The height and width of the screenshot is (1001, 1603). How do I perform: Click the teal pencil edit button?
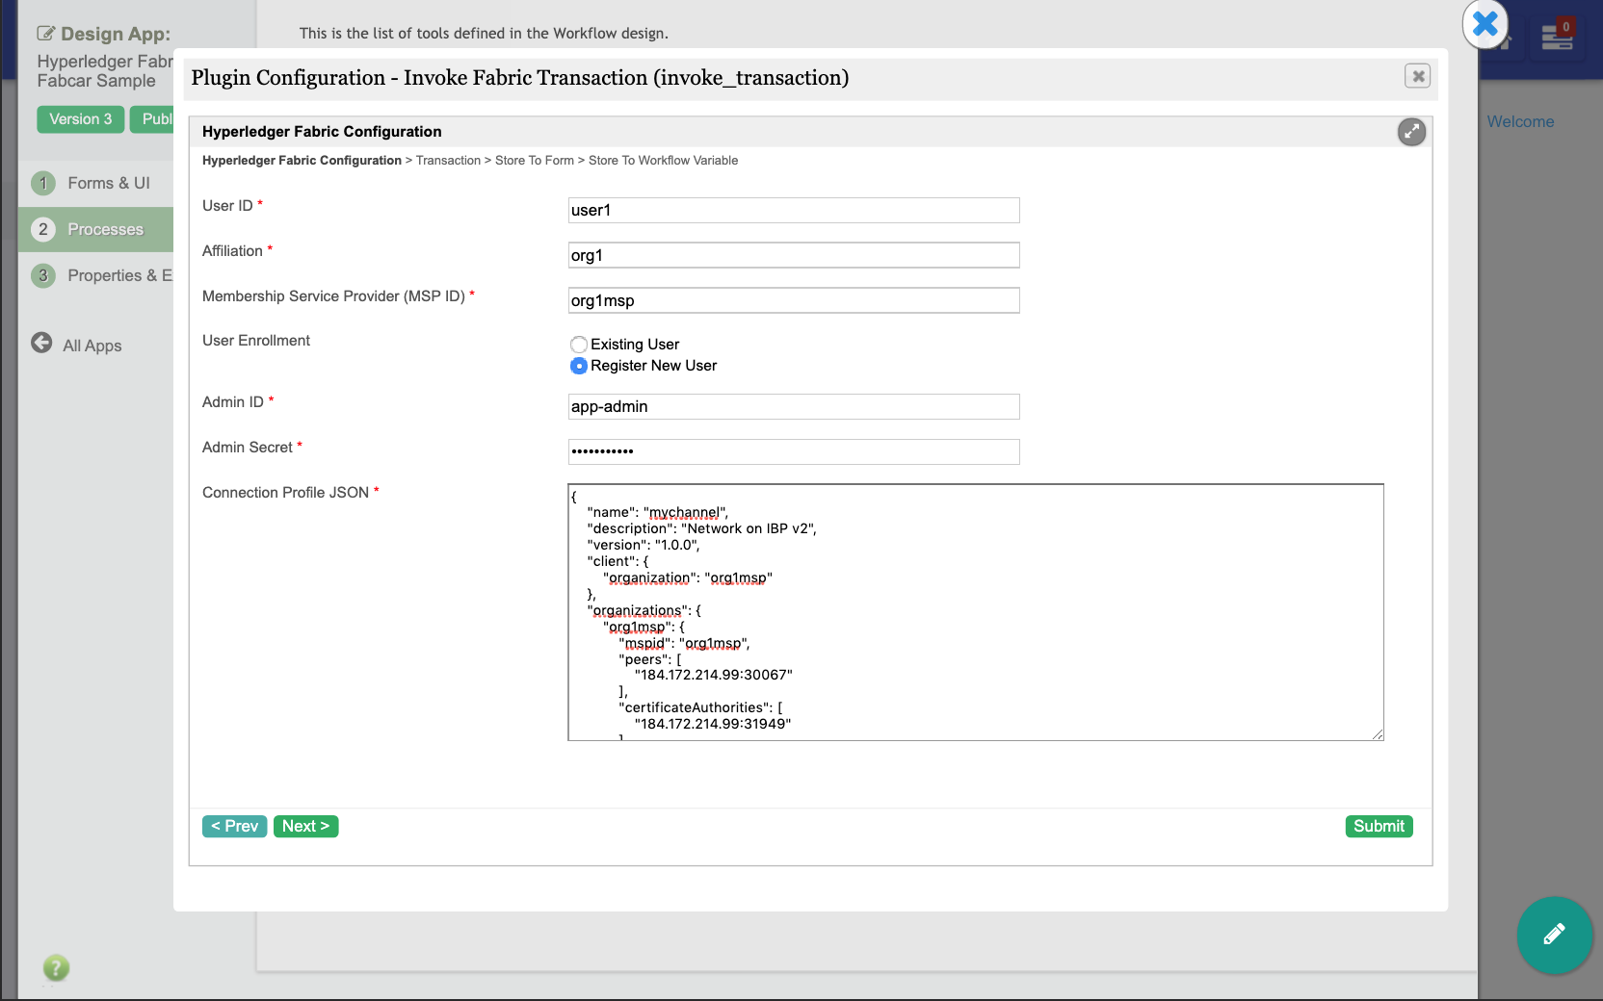(1554, 935)
